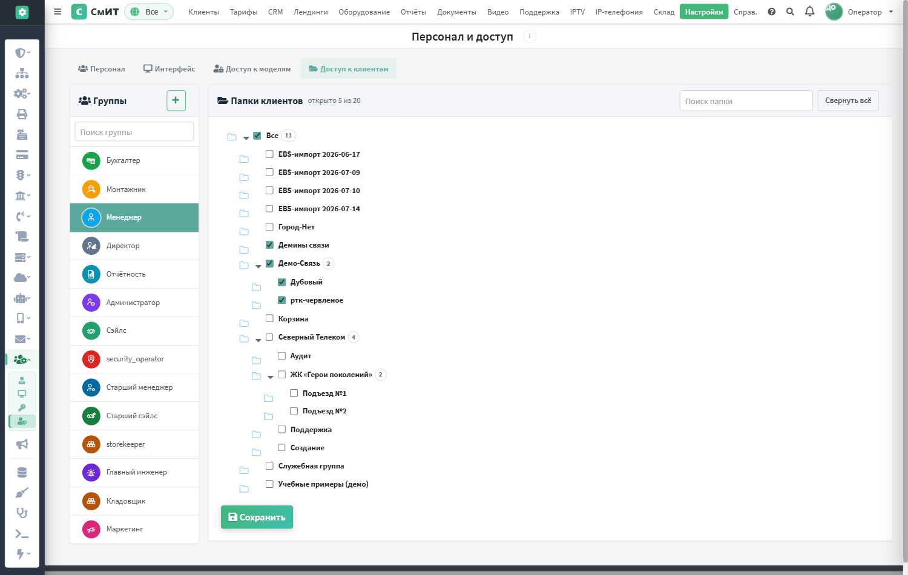Viewport: 908px width, 575px height.
Task: Open the network topology icon in sidebar
Action: tap(22, 73)
